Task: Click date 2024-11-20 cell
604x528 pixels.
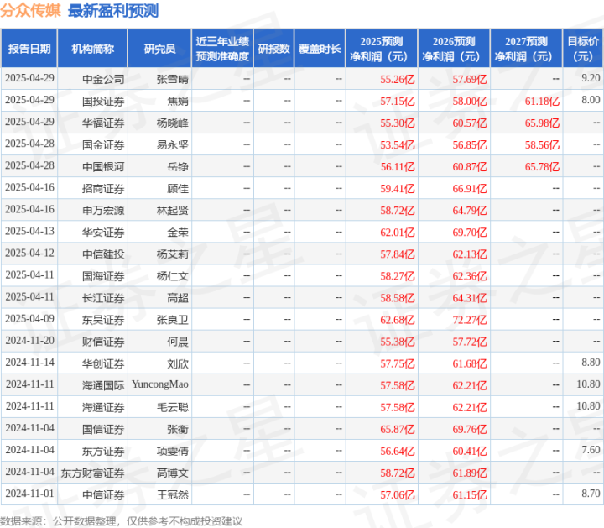Action: point(29,341)
